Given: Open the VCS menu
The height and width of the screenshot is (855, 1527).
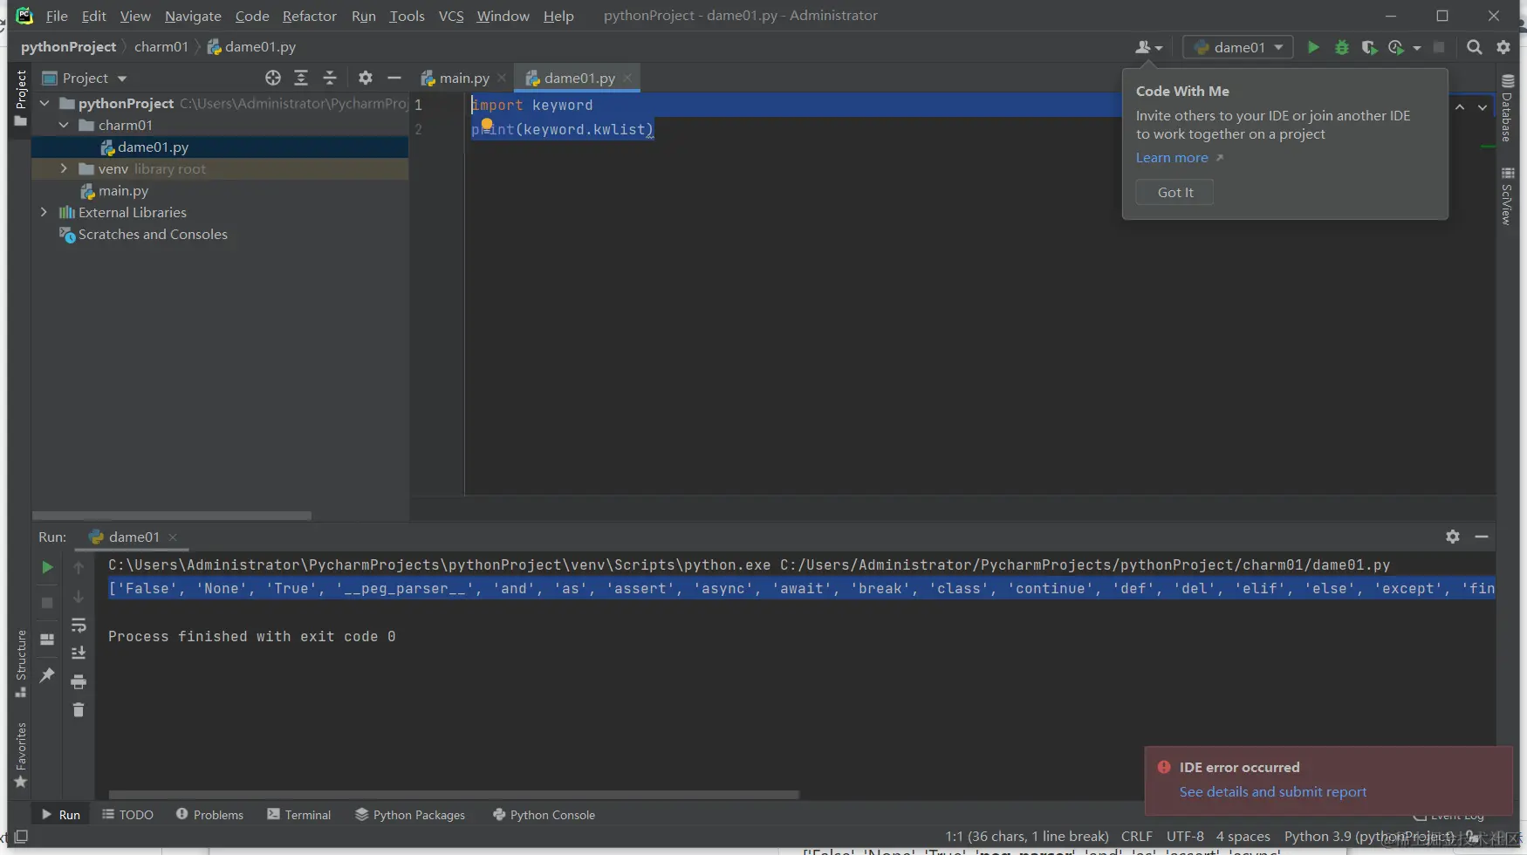Looking at the screenshot, I should tap(451, 16).
